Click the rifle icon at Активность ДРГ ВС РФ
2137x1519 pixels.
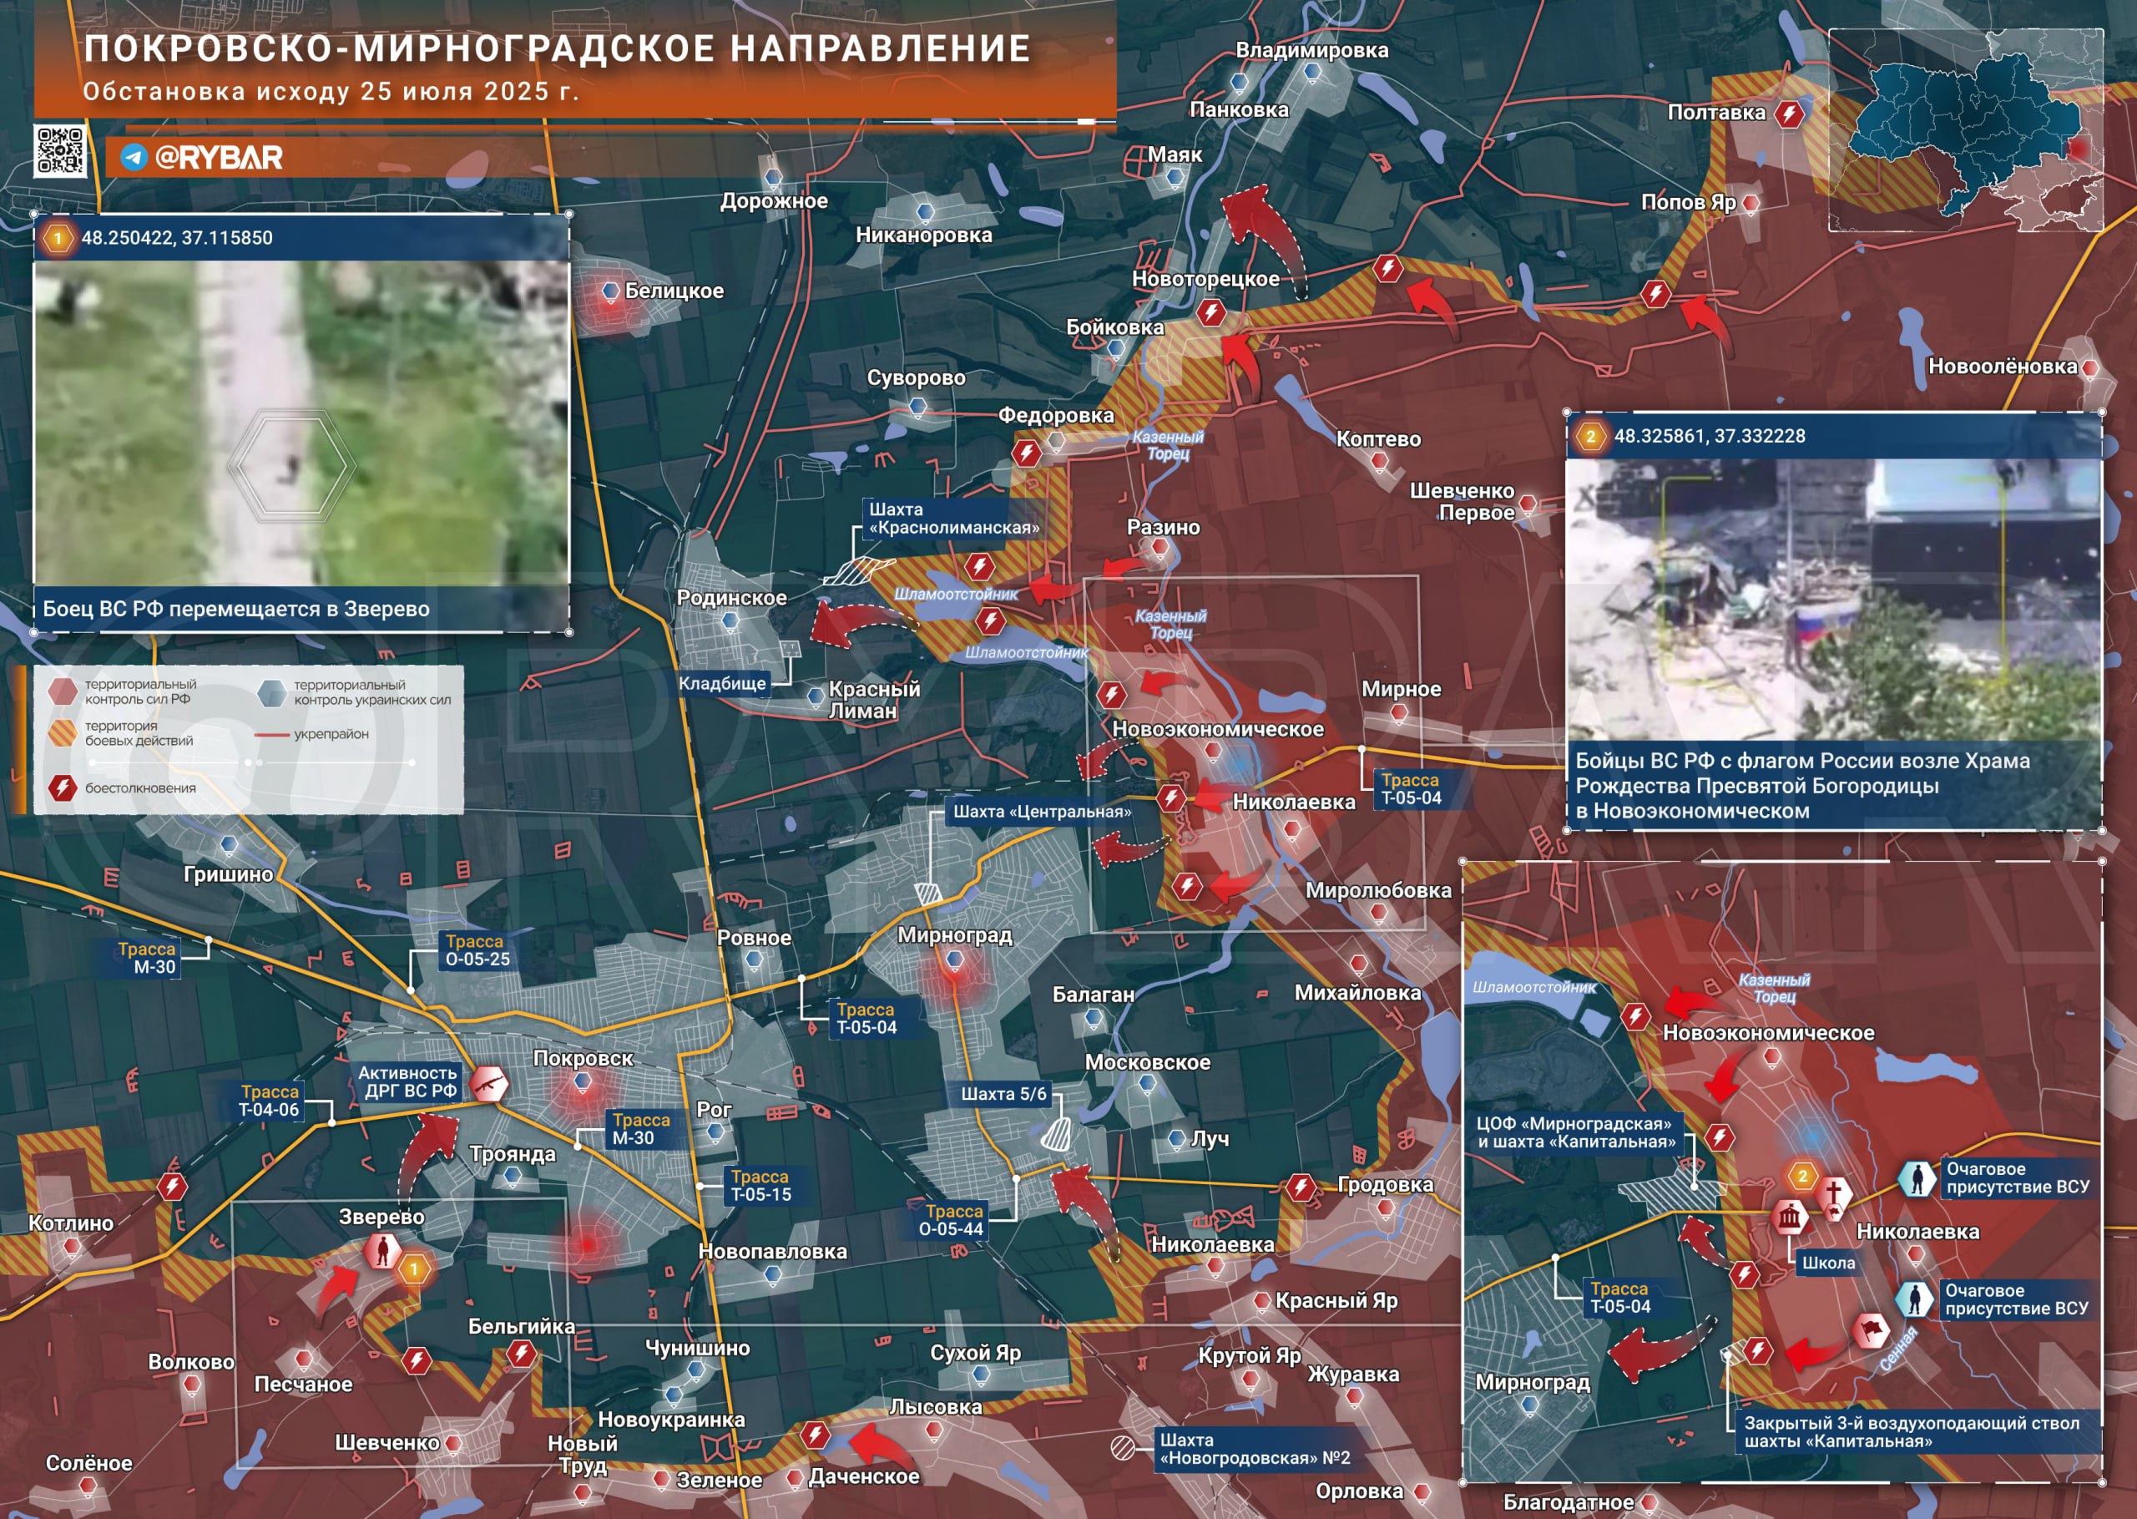[488, 1084]
